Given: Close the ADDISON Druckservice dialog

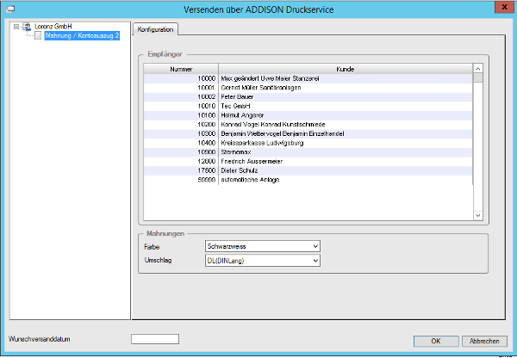Looking at the screenshot, I should tap(504, 7).
